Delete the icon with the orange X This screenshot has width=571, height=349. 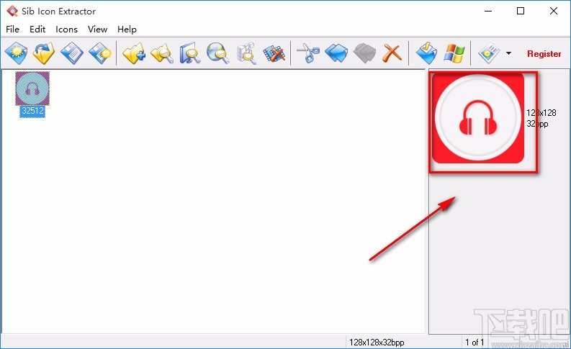click(392, 53)
